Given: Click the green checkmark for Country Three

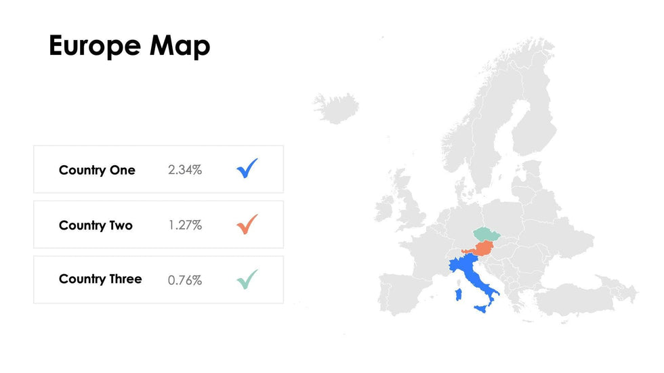Looking at the screenshot, I should 247,278.
